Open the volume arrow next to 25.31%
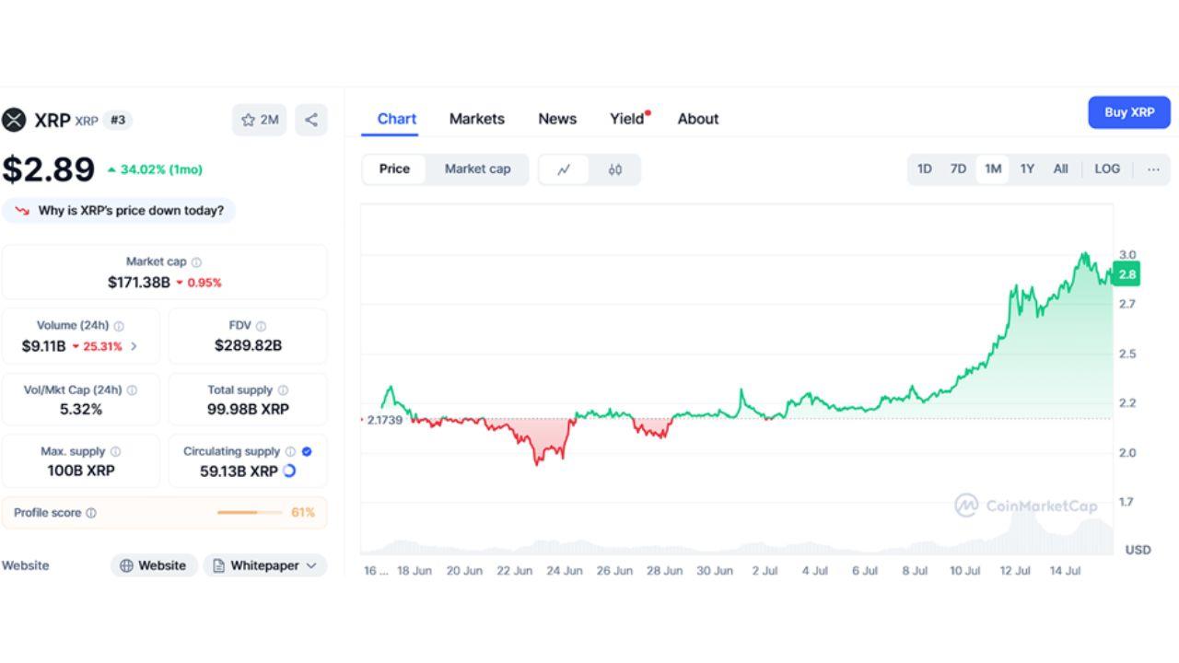Screen dimensions: 1179x663 (134, 346)
